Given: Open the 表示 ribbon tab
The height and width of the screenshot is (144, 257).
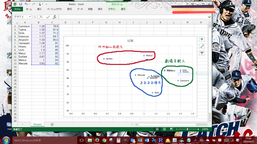Looking at the screenshot, I should pyautogui.click(x=100, y=9).
